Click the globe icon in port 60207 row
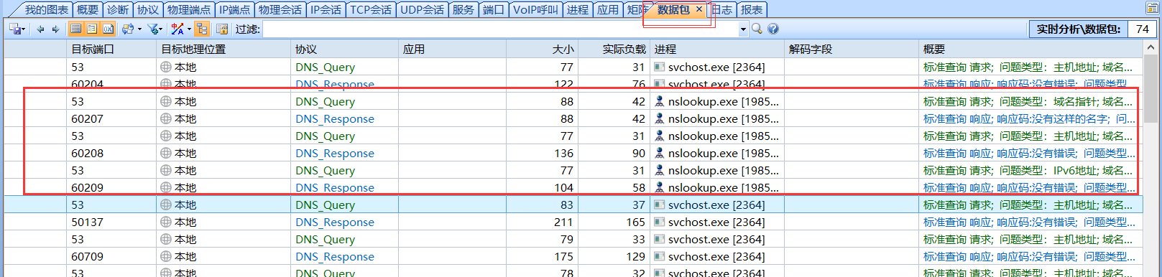Image resolution: width=1162 pixels, height=277 pixels. (166, 118)
